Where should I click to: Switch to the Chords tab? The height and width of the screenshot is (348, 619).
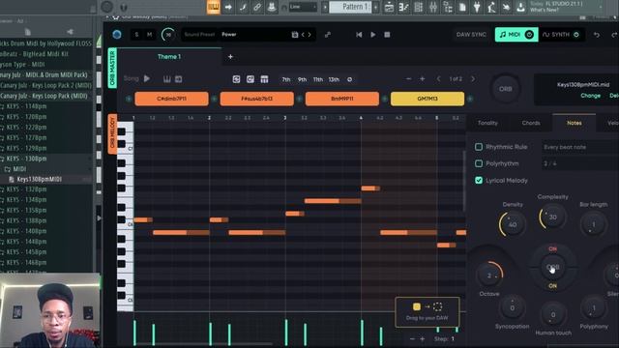coord(531,123)
